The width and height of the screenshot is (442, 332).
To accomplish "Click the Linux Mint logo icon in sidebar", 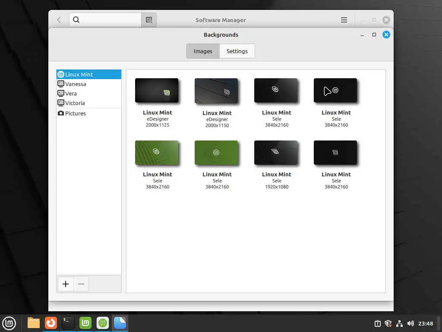I will [x=60, y=74].
